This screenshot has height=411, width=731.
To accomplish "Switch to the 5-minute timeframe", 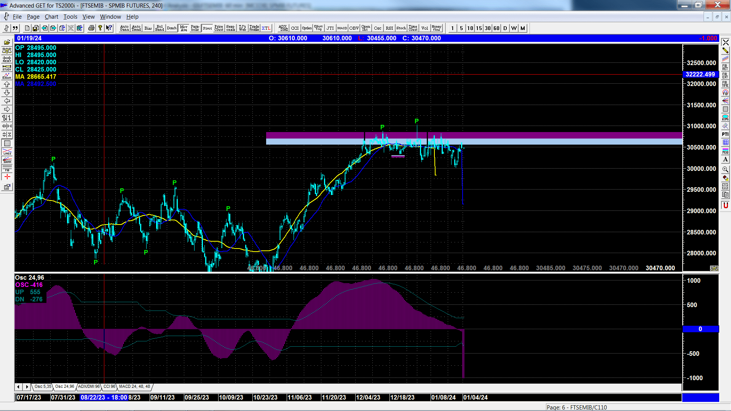I will (461, 28).
